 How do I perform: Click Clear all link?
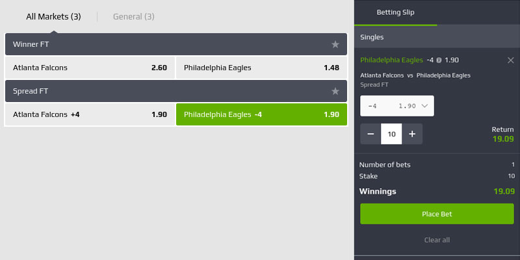[x=437, y=240]
